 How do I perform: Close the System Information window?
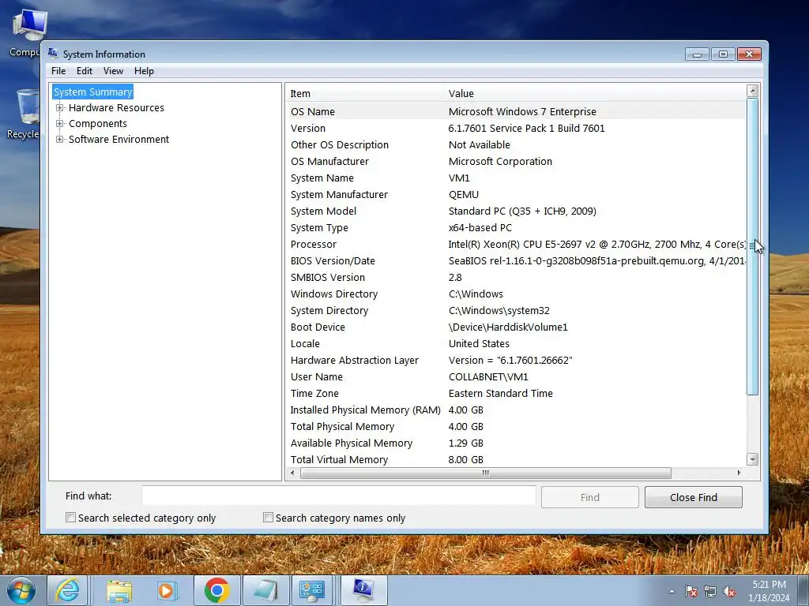(749, 54)
